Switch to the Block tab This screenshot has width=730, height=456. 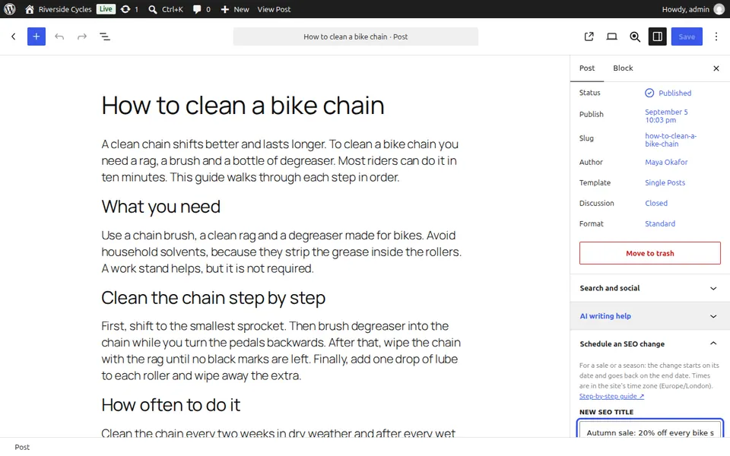[x=623, y=68]
